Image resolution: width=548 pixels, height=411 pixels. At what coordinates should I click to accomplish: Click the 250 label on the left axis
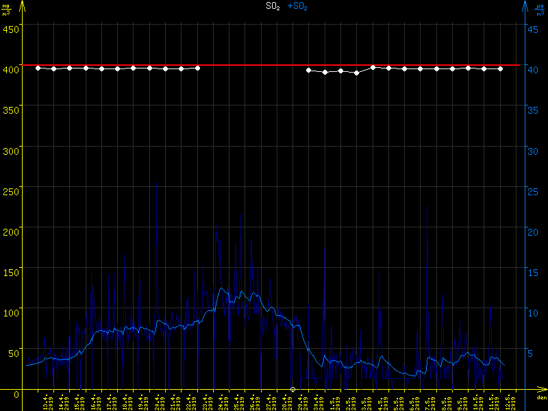pyautogui.click(x=10, y=188)
